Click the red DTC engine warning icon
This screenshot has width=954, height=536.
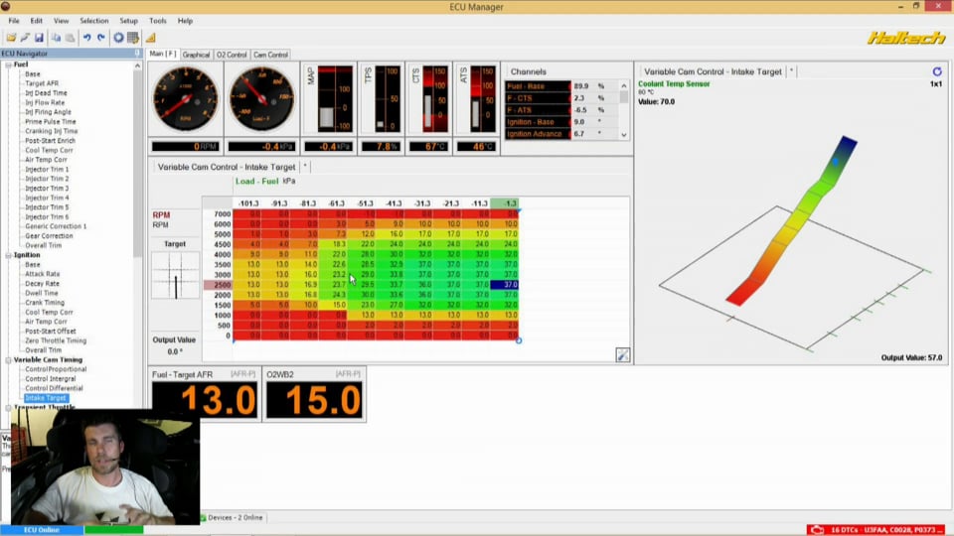pyautogui.click(x=817, y=530)
